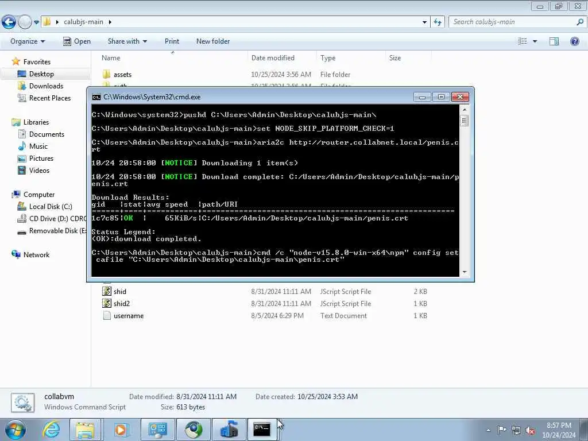Open the Videos library
588x441 pixels.
click(x=39, y=170)
